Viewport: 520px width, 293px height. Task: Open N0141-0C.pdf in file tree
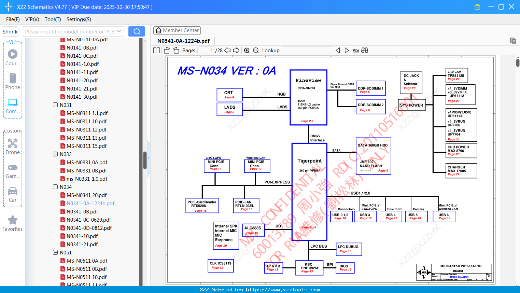tap(82, 56)
